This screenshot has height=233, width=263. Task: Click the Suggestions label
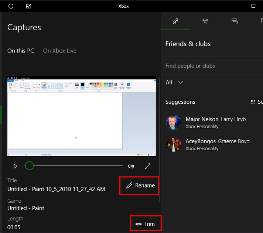[x=180, y=102]
